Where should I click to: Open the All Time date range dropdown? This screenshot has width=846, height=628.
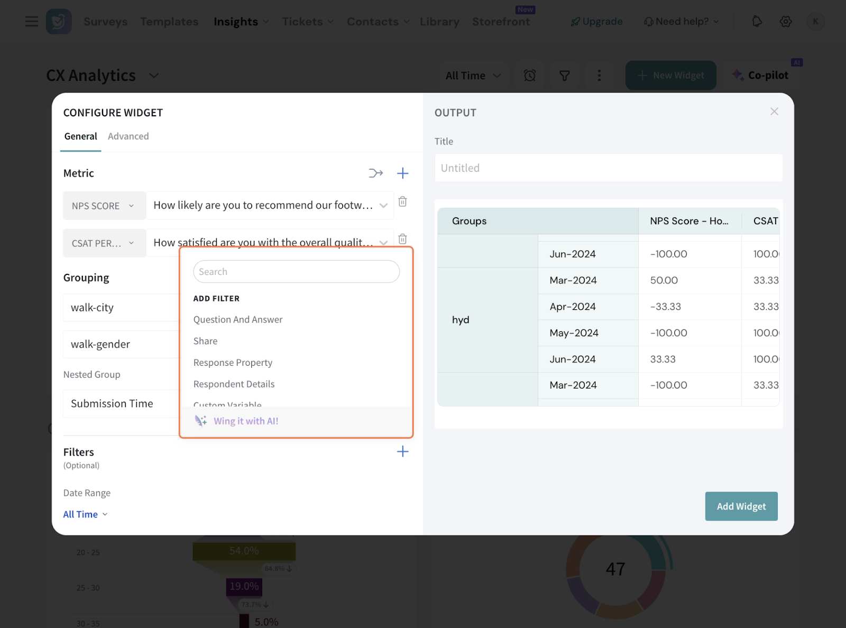(85, 514)
